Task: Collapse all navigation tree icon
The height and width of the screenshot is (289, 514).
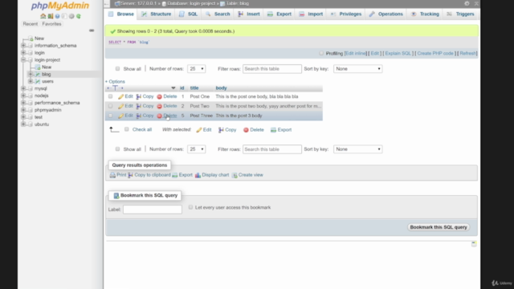Action: 92,31
